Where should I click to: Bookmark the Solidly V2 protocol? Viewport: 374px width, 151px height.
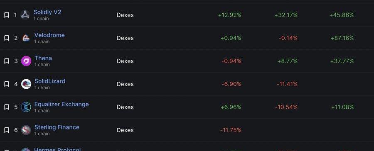click(x=7, y=15)
